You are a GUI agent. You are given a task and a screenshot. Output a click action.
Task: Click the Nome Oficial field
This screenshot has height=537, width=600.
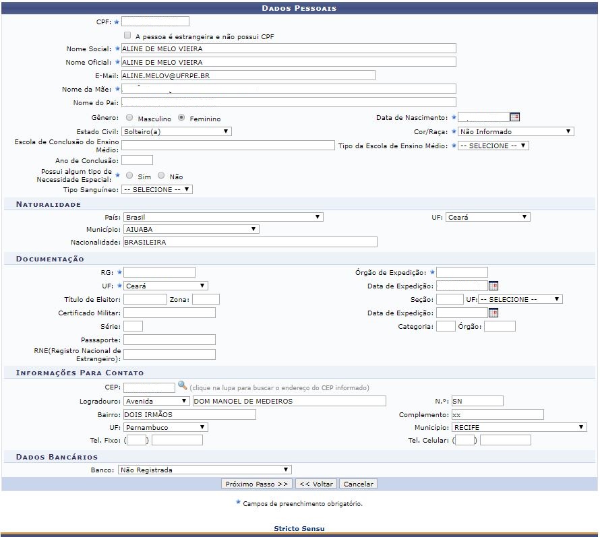[x=289, y=62]
